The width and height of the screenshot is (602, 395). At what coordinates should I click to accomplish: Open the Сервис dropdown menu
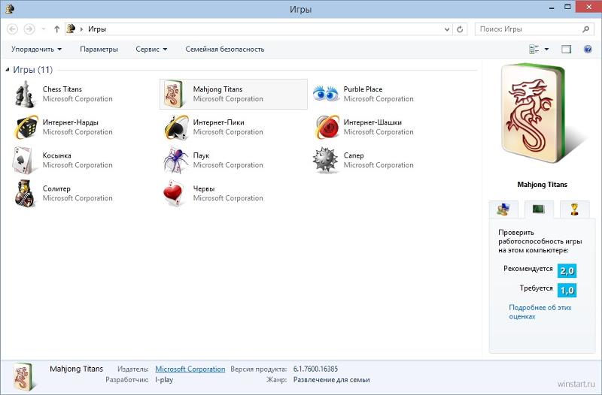tap(151, 49)
